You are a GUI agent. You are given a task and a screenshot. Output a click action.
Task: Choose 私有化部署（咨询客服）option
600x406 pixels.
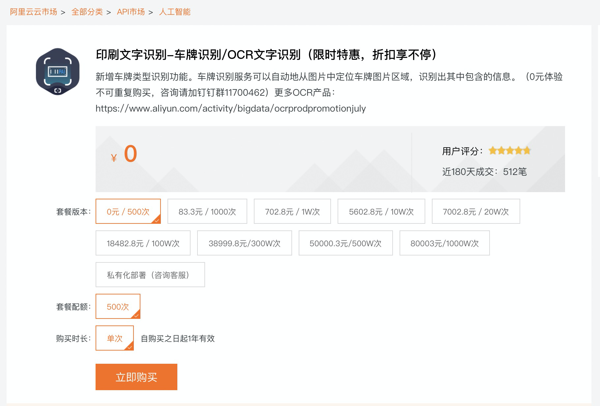[x=150, y=275]
